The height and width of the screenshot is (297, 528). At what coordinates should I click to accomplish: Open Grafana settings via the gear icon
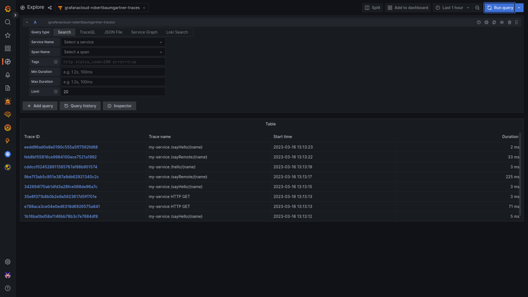pyautogui.click(x=8, y=262)
